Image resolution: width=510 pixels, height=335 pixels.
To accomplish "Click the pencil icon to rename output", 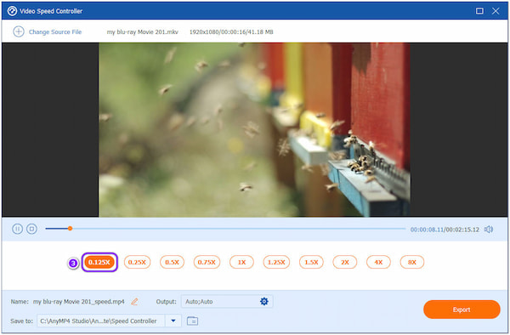I will coord(134,302).
